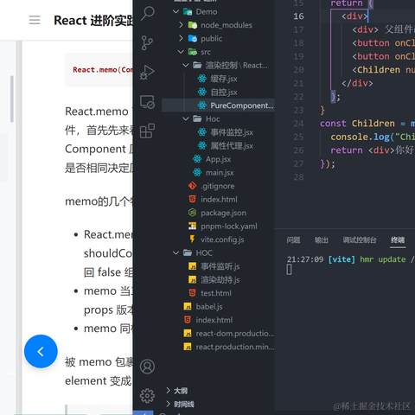Open 自控.jsx file
The width and height of the screenshot is (415, 415).
[x=224, y=93]
